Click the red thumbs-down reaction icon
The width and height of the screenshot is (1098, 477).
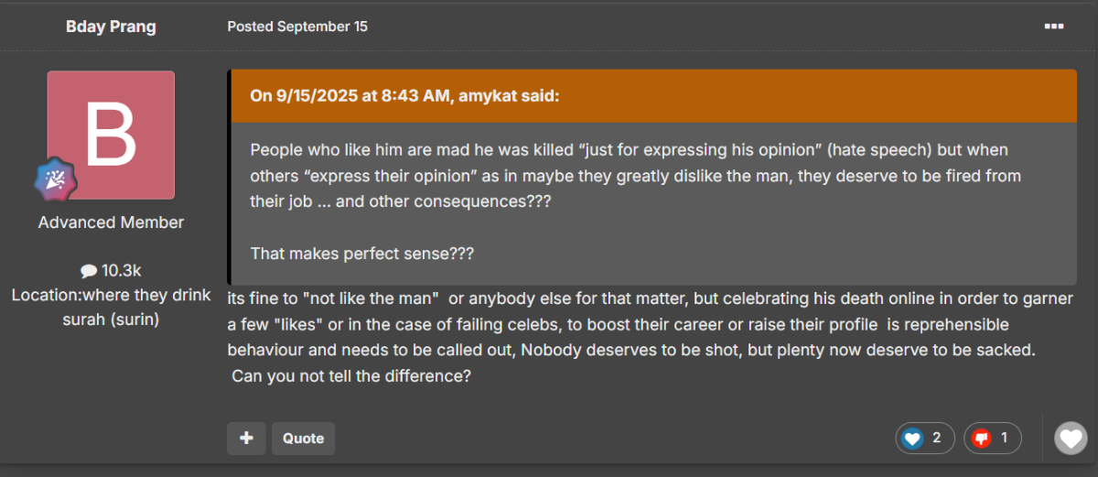pyautogui.click(x=982, y=439)
